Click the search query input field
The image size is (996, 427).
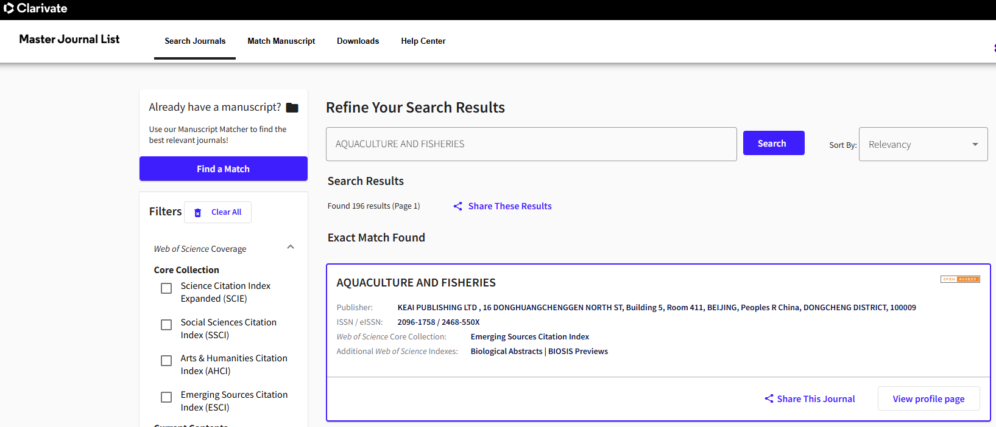[x=531, y=144]
